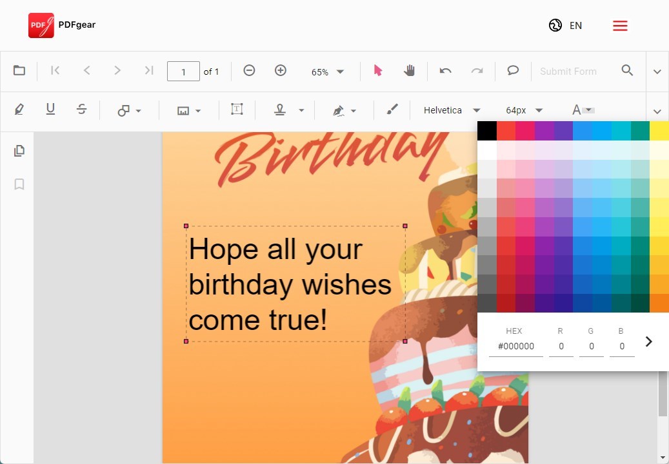The image size is (669, 464).
Task: Toggle the Strikethrough annotation tool
Action: (x=81, y=110)
